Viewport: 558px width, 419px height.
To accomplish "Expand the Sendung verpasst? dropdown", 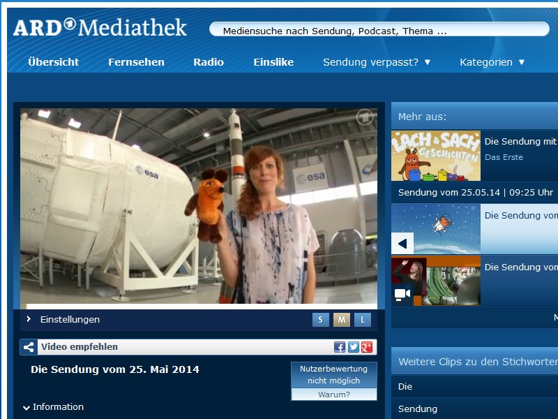I will coord(377,62).
